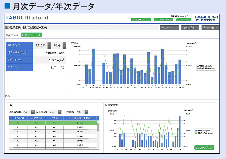Screen dimensions: 226x159
Task: Click the TABUCHI ELECTRIC logo
Action: pos(206,18)
